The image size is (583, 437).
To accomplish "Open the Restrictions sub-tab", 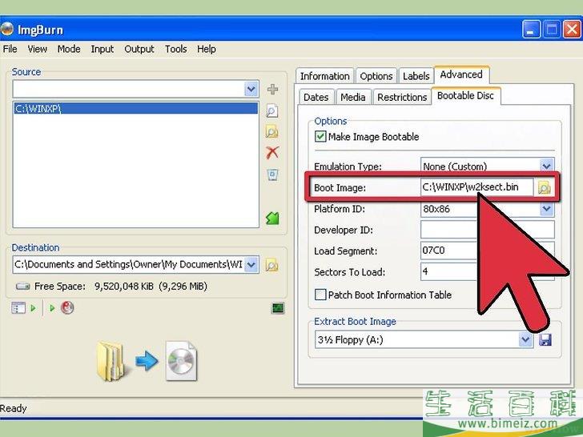I will pos(402,97).
